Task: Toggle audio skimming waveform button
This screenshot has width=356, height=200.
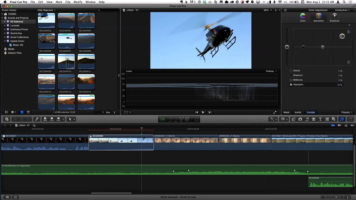Action: pyautogui.click(x=339, y=125)
